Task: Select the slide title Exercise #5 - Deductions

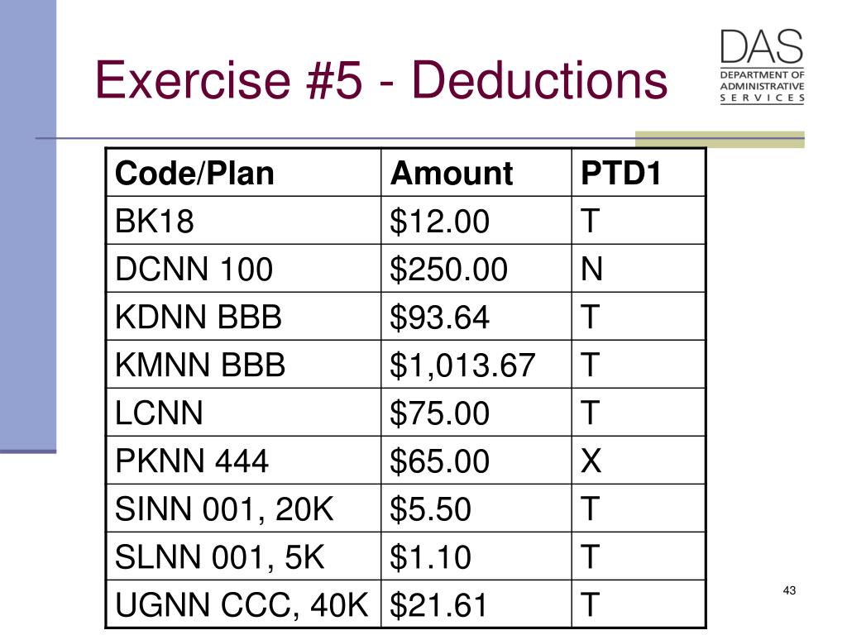Action: point(381,80)
